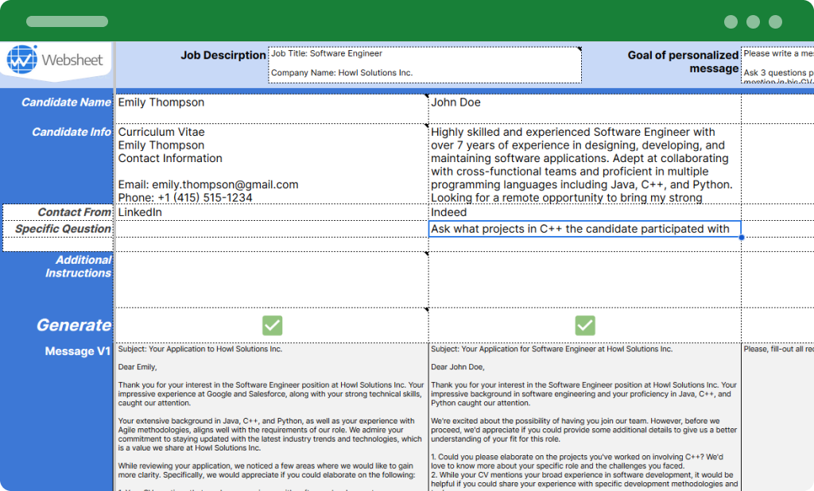Click the Websheet globe logo icon
Screen dimensions: 814x491
click(x=21, y=59)
